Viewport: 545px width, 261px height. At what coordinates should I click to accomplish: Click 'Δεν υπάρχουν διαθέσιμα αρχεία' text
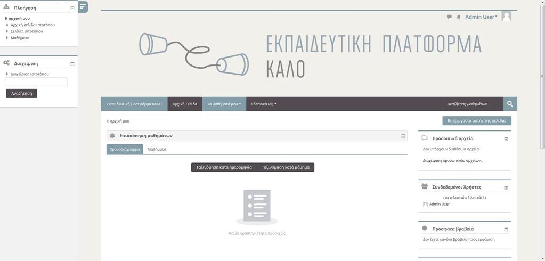pyautogui.click(x=451, y=149)
